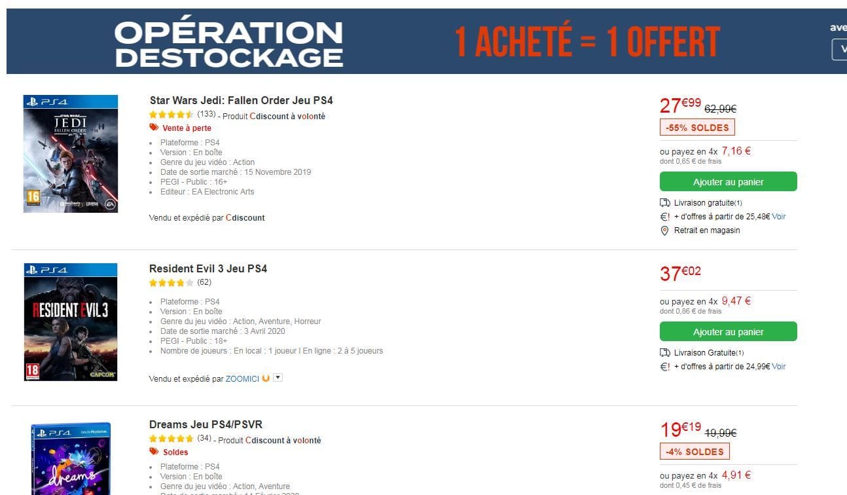Open the partially visible dropdown beside the banner
Image resolution: width=847 pixels, height=495 pixels.
point(839,50)
